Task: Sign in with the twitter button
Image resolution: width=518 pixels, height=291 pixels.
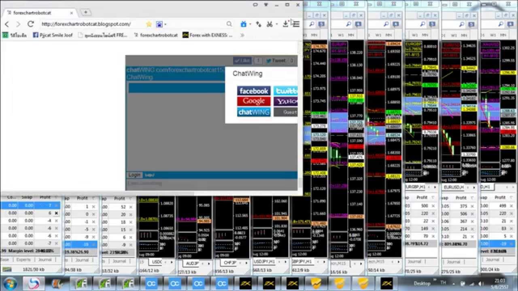Action: [286, 91]
